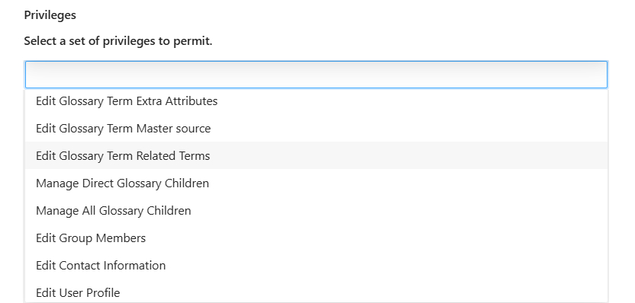
Task: Pick Manage Direct Glossary Children privilege
Action: click(316, 183)
